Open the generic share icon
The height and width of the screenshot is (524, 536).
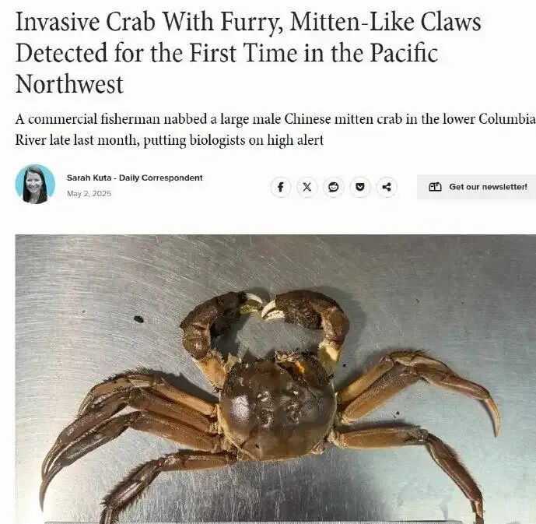(387, 187)
